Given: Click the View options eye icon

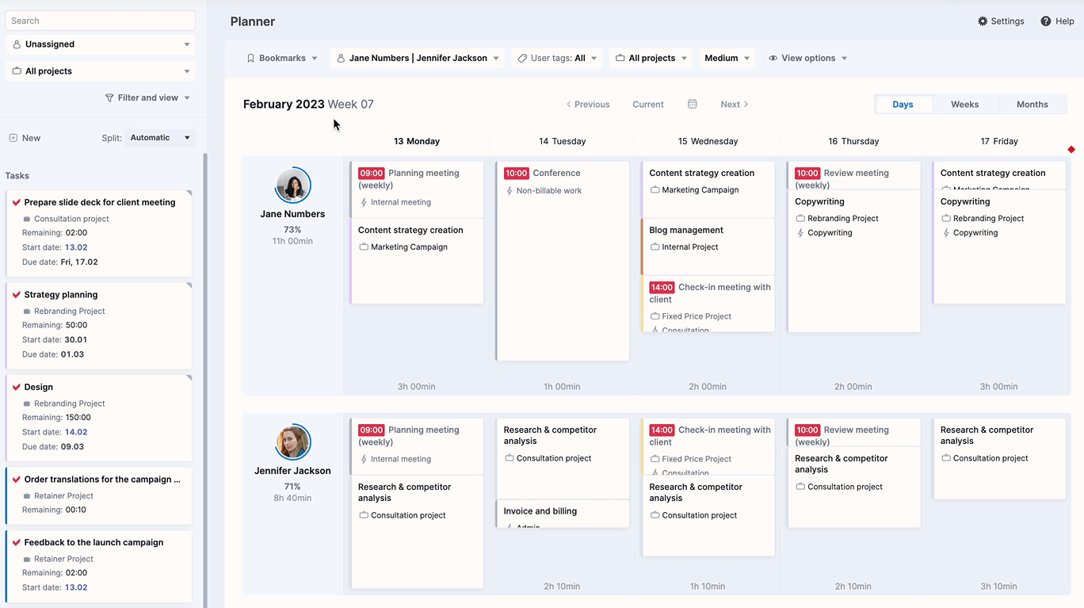Looking at the screenshot, I should pyautogui.click(x=773, y=58).
